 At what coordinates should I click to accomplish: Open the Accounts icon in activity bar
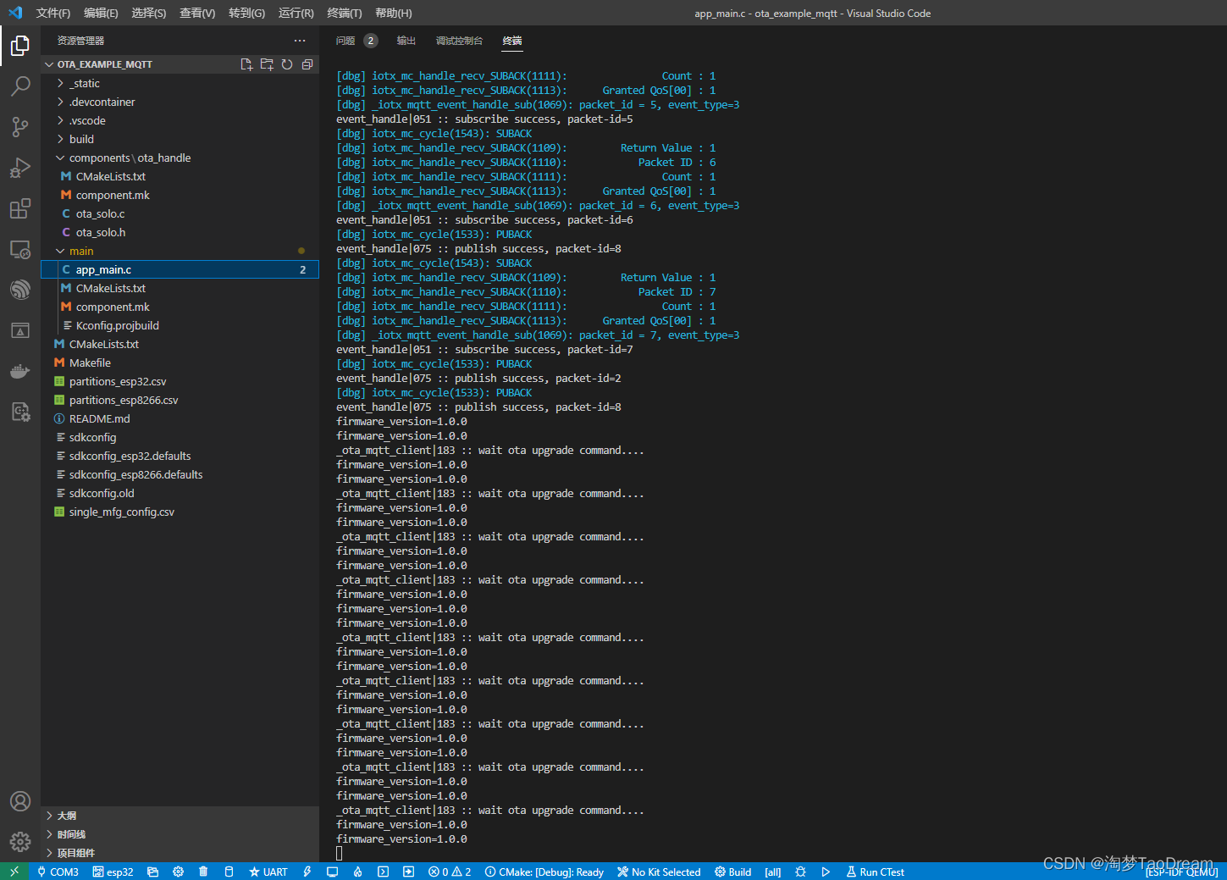(x=20, y=801)
